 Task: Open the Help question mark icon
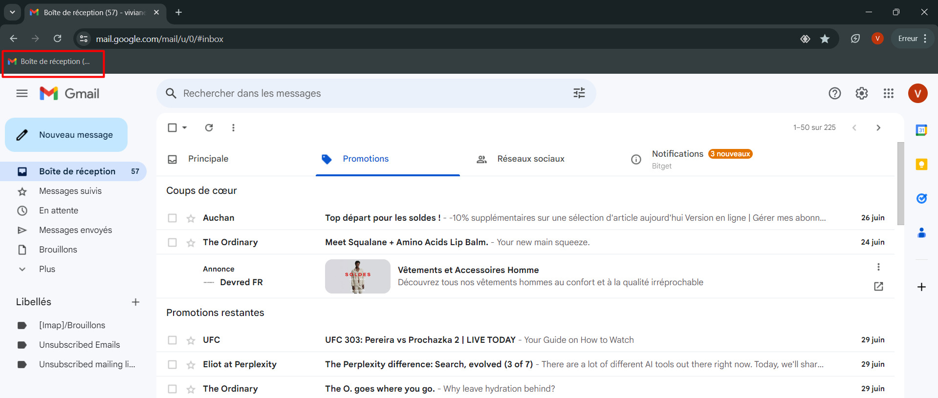[x=835, y=93]
